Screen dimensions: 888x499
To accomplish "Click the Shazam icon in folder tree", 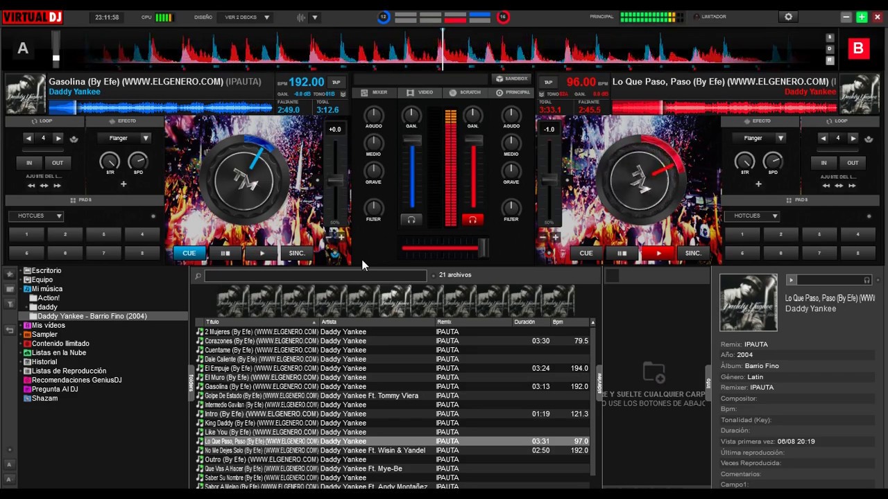I will (x=27, y=398).
